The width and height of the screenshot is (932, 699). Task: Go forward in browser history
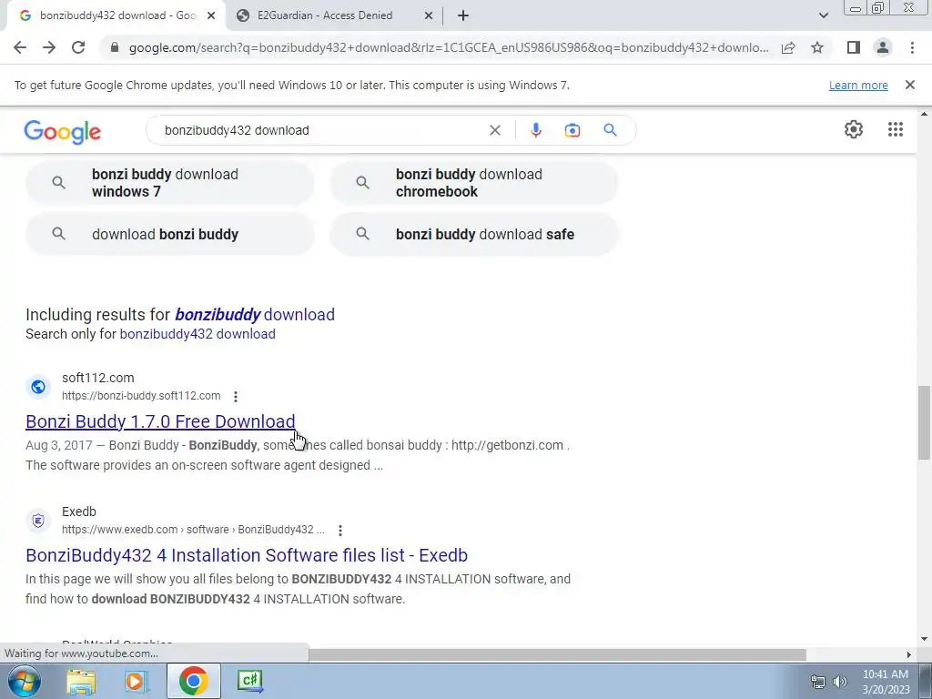coord(49,47)
